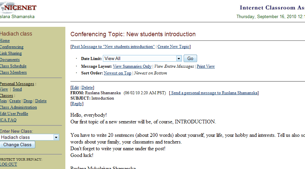305x169 pixels.
Task: Go to Documents in the sidebar
Action: tap(10, 60)
